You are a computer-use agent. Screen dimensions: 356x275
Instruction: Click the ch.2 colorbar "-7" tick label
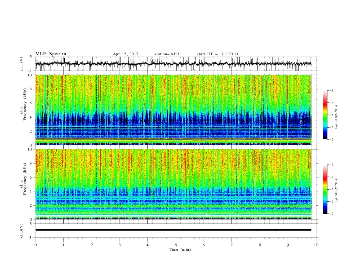pos(332,213)
